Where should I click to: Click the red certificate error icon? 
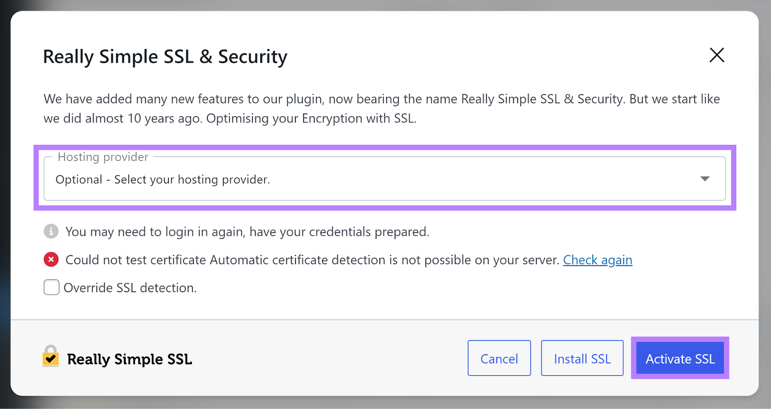point(51,259)
